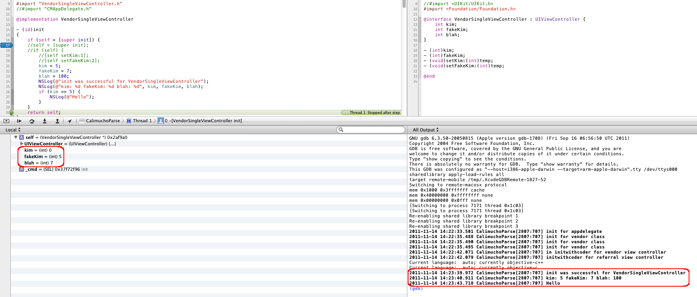Step into the function call
697x297 pixels.
point(45,121)
